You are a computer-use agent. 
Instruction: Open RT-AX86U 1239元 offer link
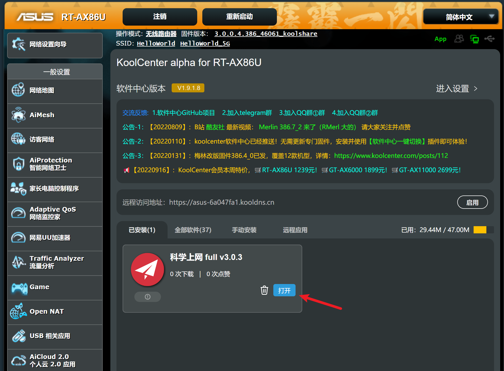(x=289, y=170)
